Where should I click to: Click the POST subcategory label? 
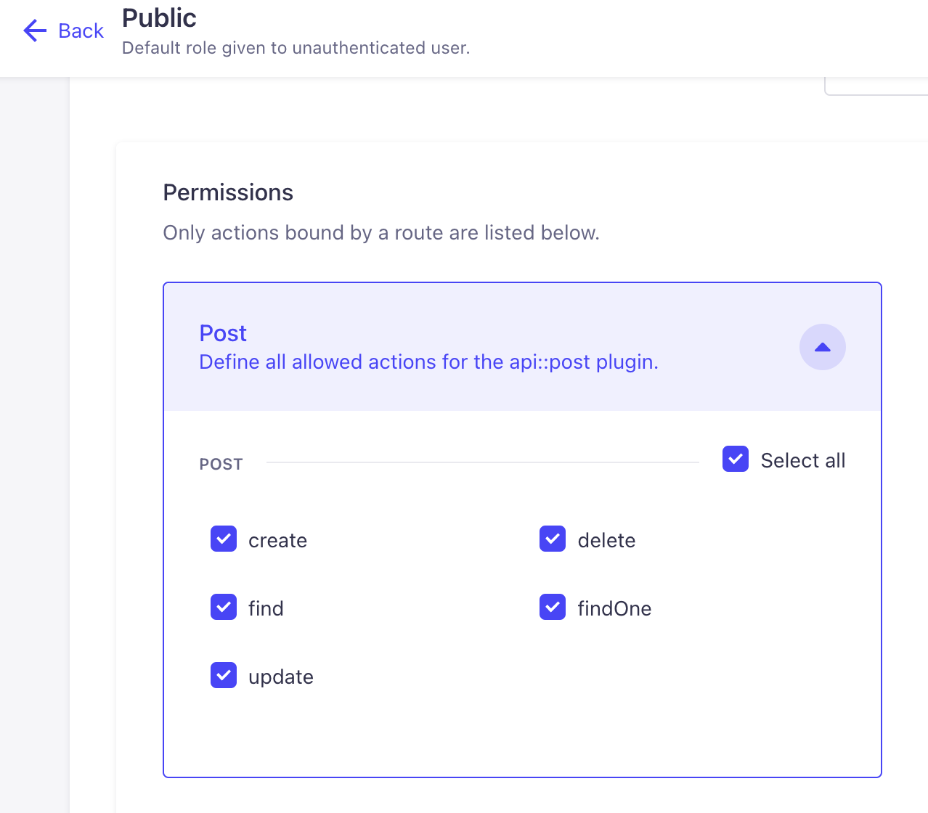coord(221,465)
